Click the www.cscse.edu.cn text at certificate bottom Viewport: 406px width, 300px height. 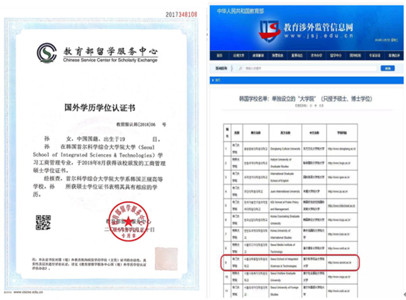28,292
